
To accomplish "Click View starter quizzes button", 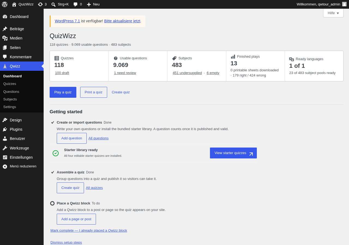I will pyautogui.click(x=233, y=153).
